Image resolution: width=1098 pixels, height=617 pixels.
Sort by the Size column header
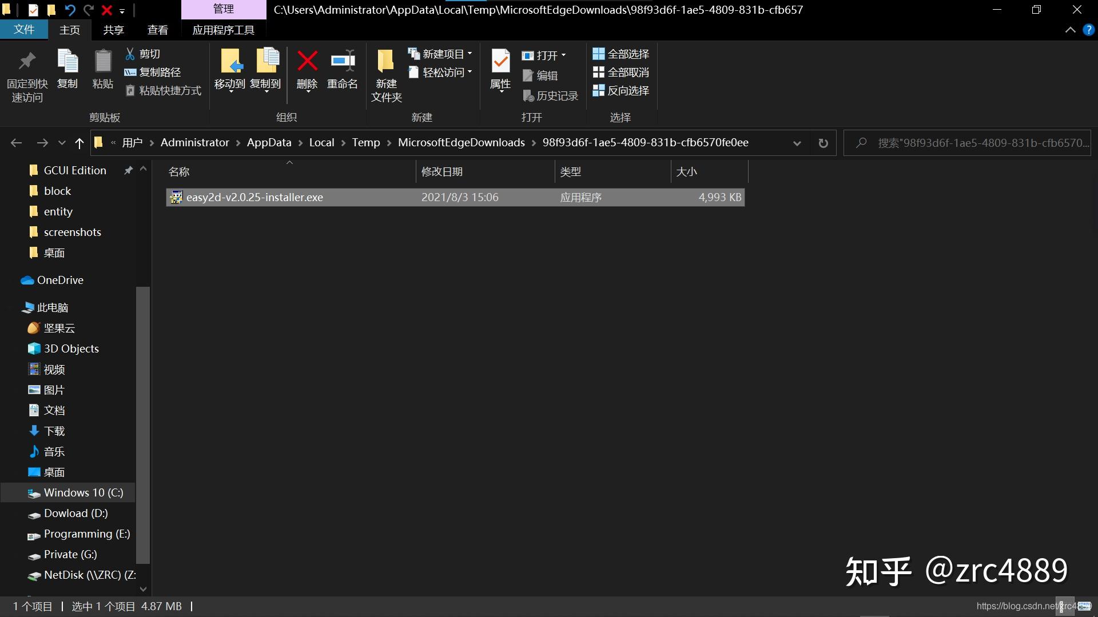point(709,171)
